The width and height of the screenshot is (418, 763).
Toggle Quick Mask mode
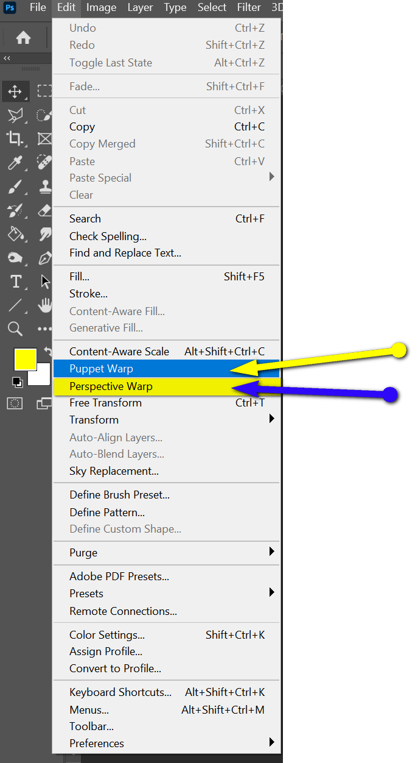point(15,403)
